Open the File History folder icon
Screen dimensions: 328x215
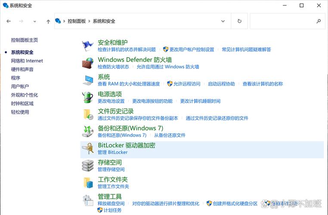[x=88, y=114]
